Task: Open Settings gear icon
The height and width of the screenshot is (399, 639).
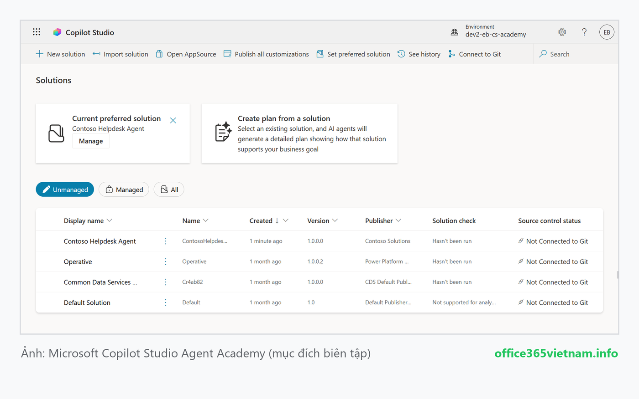Action: 562,32
